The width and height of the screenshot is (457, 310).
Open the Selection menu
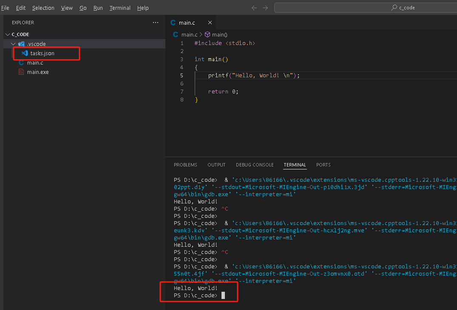43,8
